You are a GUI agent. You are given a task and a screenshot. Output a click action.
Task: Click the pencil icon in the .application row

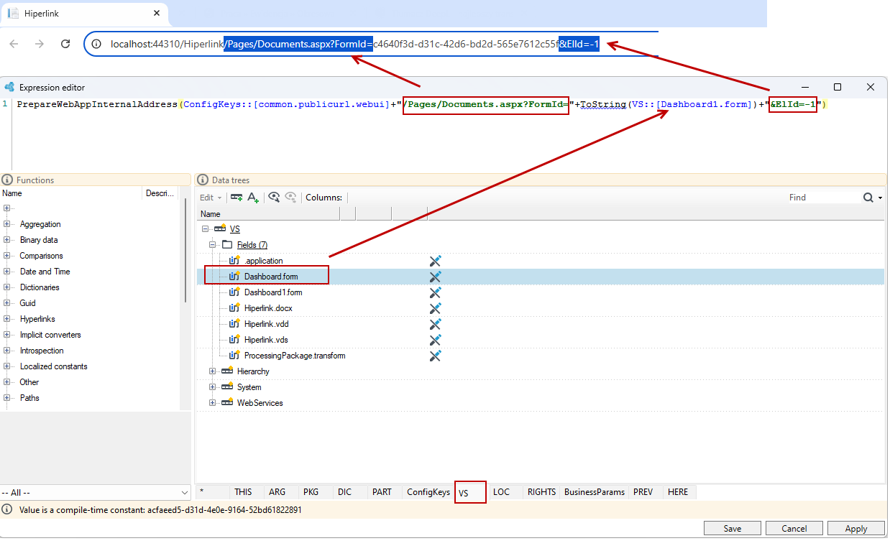click(435, 261)
